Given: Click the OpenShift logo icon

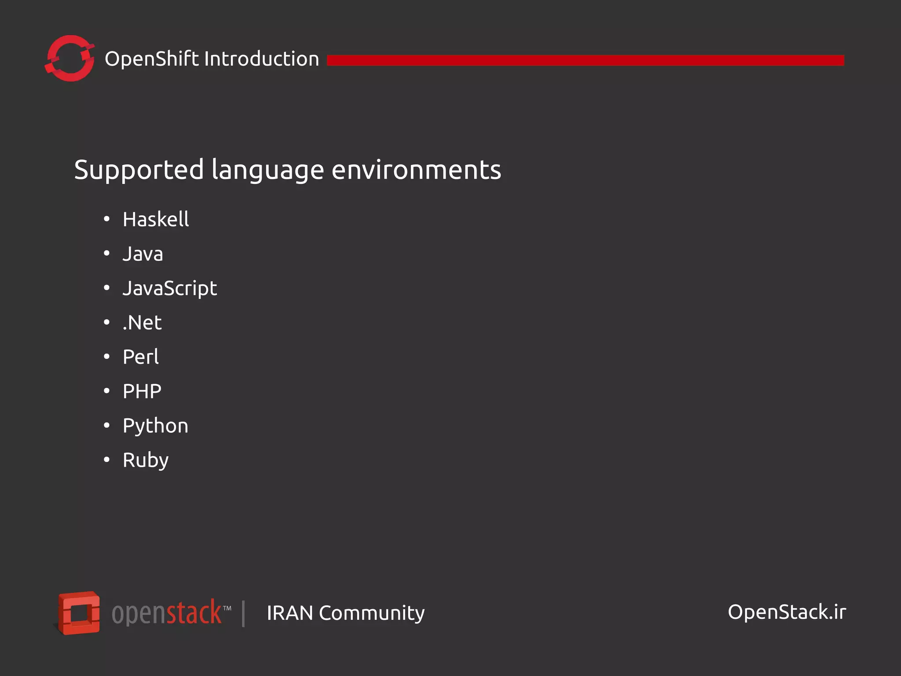Looking at the screenshot, I should tap(70, 58).
